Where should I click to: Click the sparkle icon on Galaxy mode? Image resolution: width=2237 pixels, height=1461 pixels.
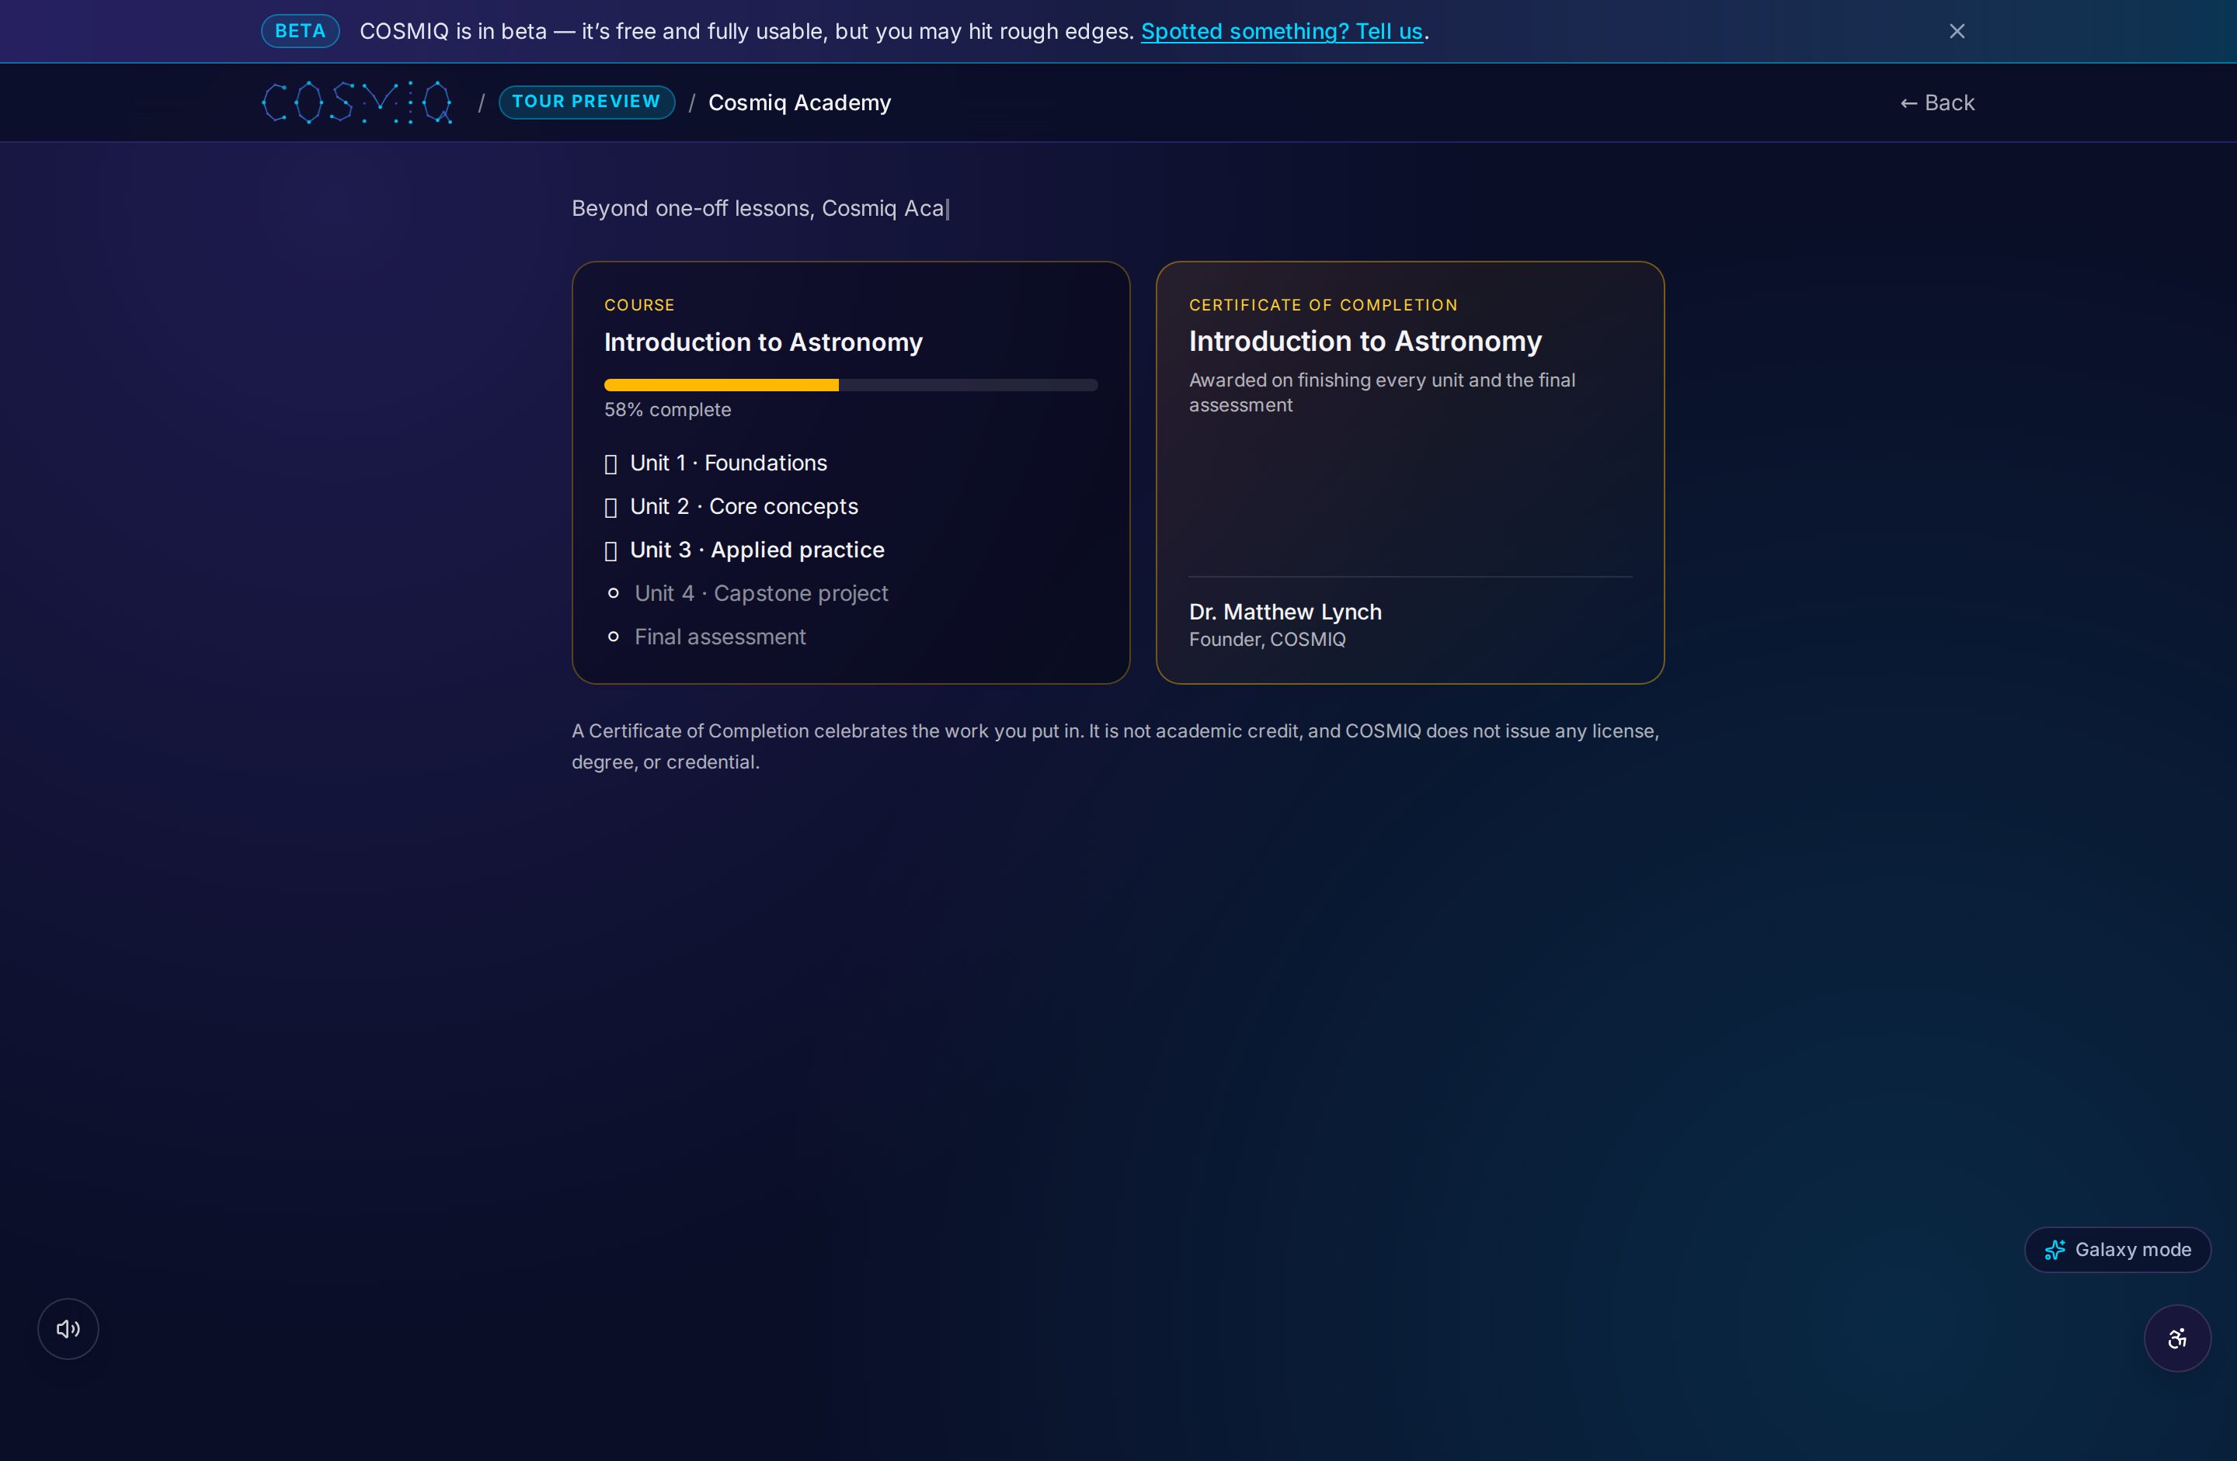(x=2054, y=1250)
